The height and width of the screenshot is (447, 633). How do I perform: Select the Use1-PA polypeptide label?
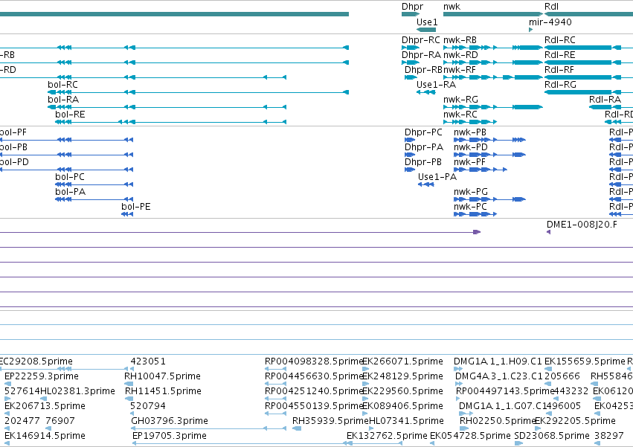point(437,177)
